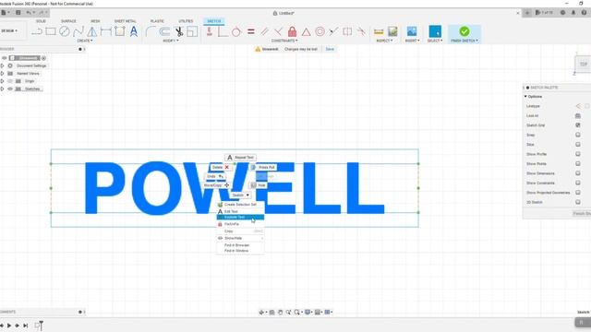Select the Trim scissors tool

tap(178, 31)
